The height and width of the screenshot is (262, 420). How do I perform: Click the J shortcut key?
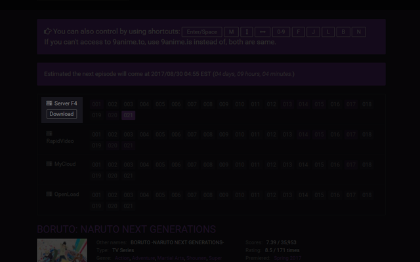pos(313,32)
